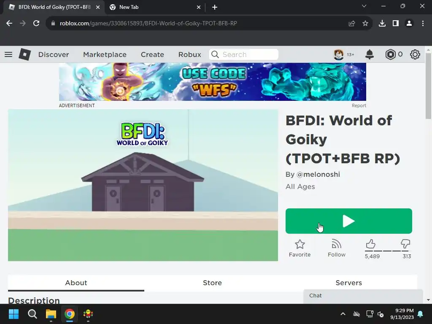Image resolution: width=432 pixels, height=324 pixels.
Task: Open the notifications bell in Roblox header
Action: [370, 54]
